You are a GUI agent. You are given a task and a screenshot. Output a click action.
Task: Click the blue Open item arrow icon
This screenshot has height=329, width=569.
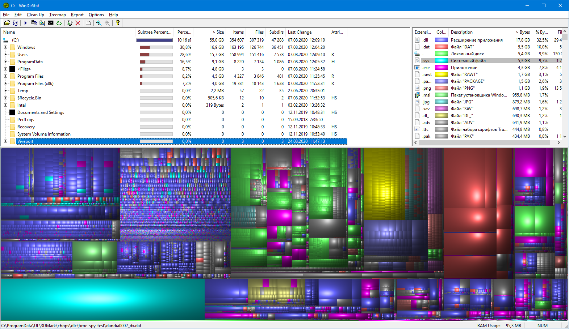(25, 23)
